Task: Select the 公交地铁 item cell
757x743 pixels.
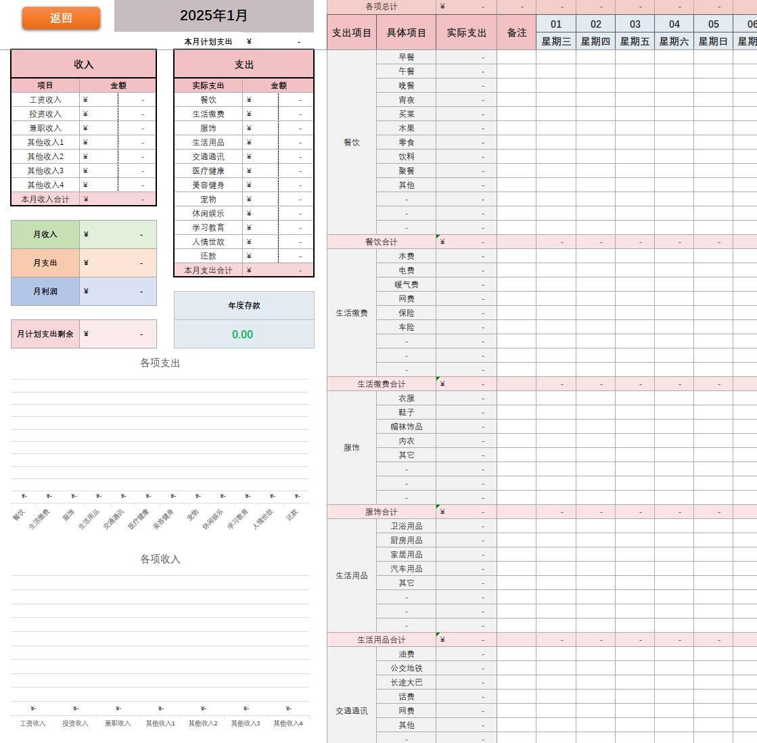Action: click(406, 669)
